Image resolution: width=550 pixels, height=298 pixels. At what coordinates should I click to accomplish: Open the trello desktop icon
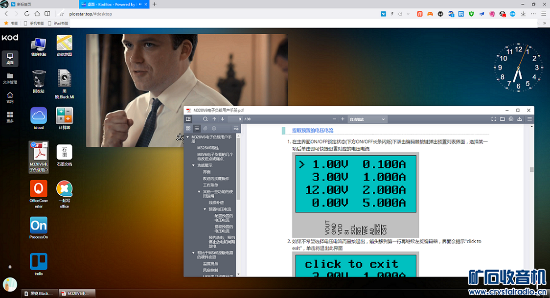click(x=39, y=264)
